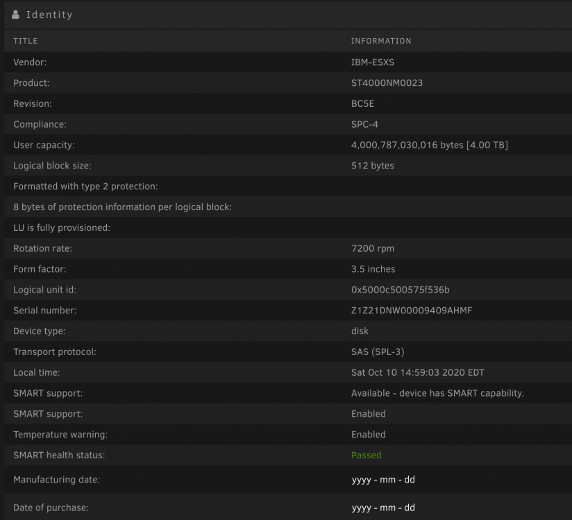This screenshot has height=520, width=572.
Task: Click logical block size value 512 bytes
Action: pyautogui.click(x=373, y=166)
